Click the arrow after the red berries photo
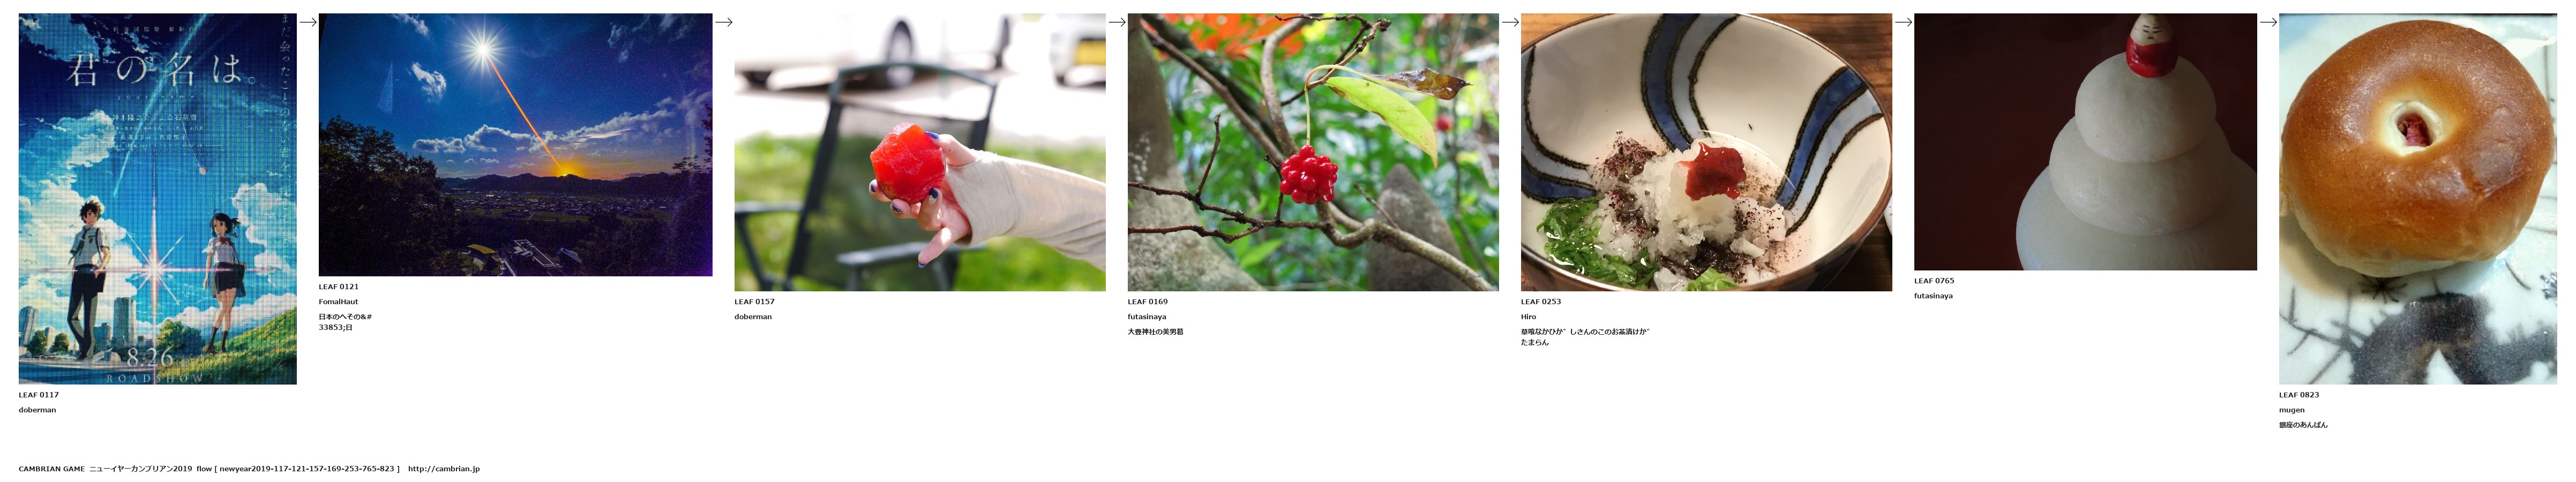The width and height of the screenshot is (2576, 482). (1510, 22)
